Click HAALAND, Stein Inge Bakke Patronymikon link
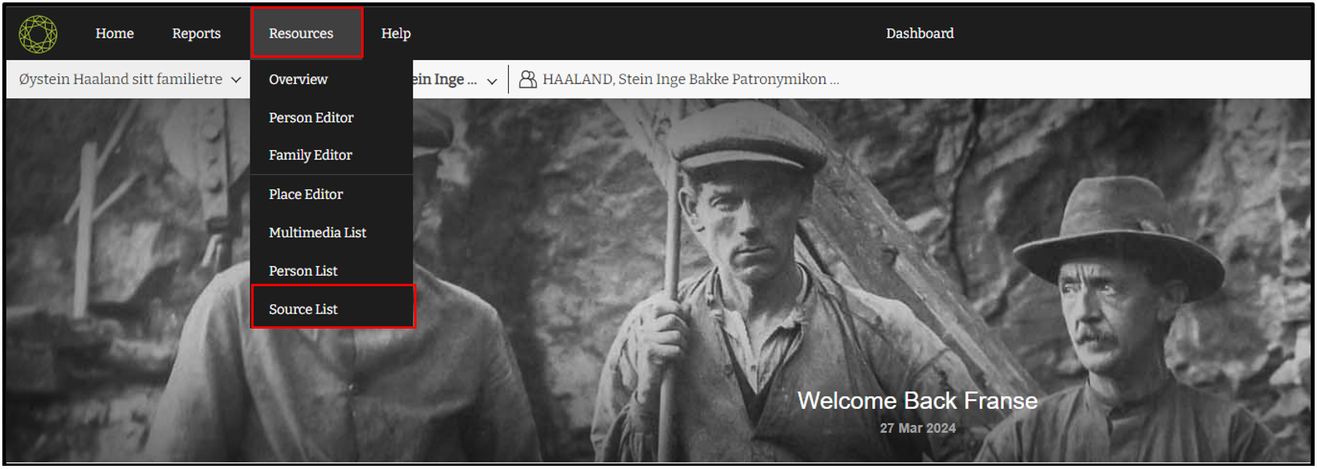1317x469 pixels. 691,79
